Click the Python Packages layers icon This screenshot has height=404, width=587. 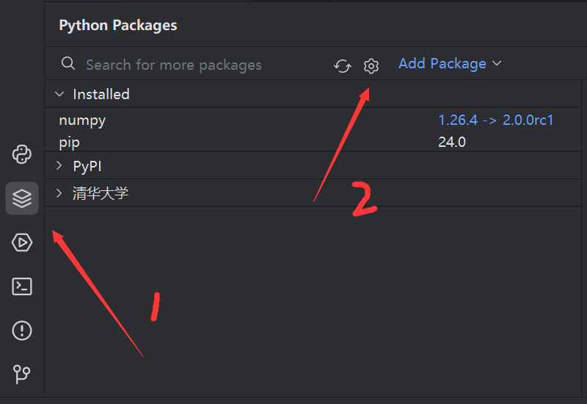click(22, 198)
